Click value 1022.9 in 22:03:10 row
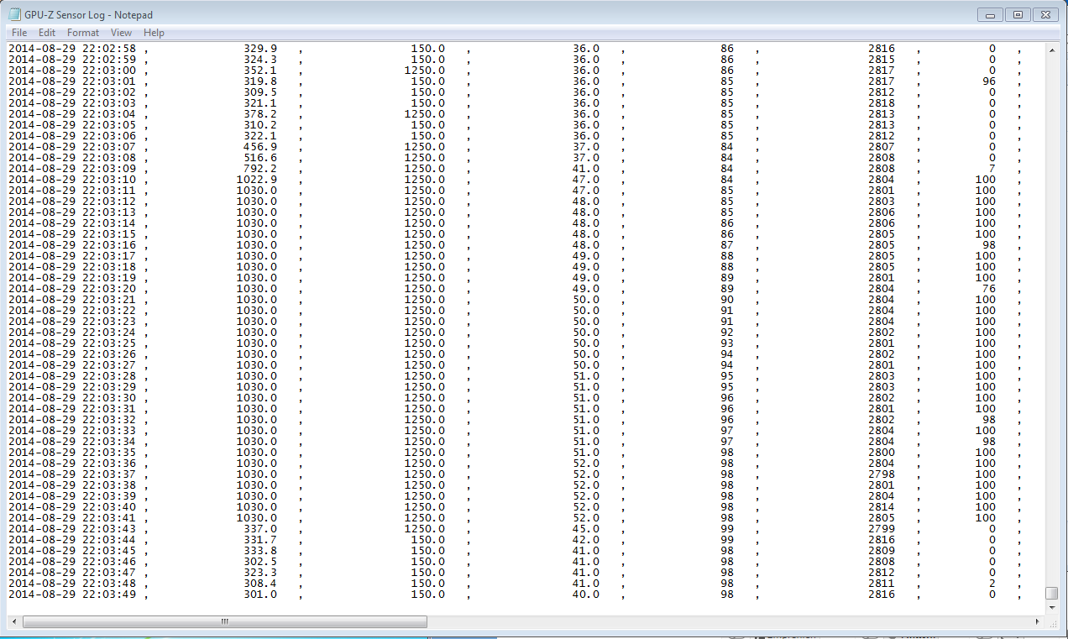The width and height of the screenshot is (1068, 639). coord(257,180)
